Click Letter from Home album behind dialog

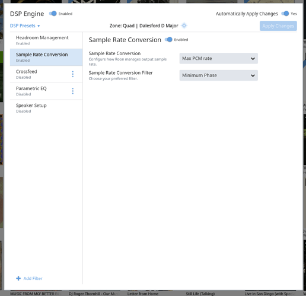(143, 294)
